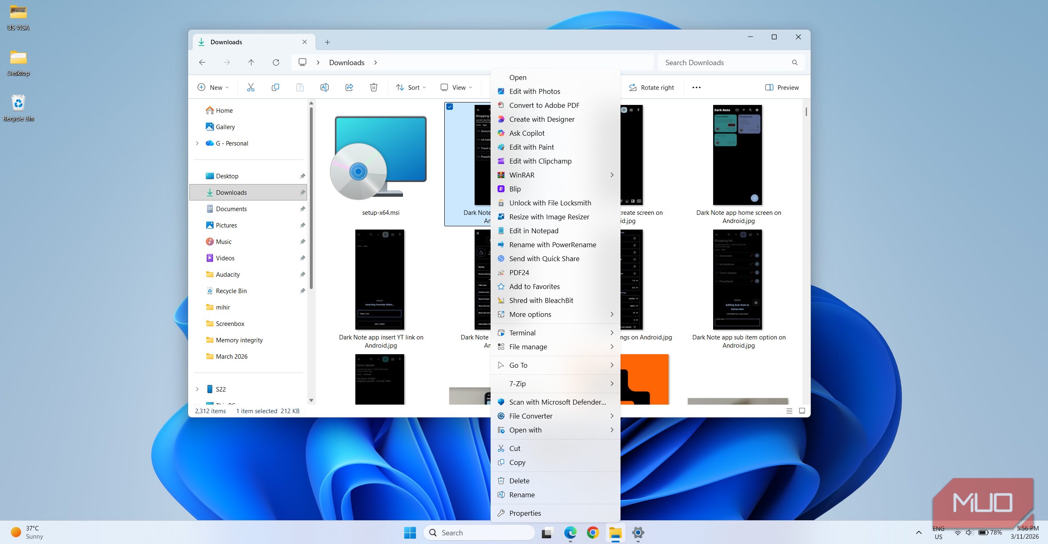Navigate back in File Explorer

click(x=202, y=62)
